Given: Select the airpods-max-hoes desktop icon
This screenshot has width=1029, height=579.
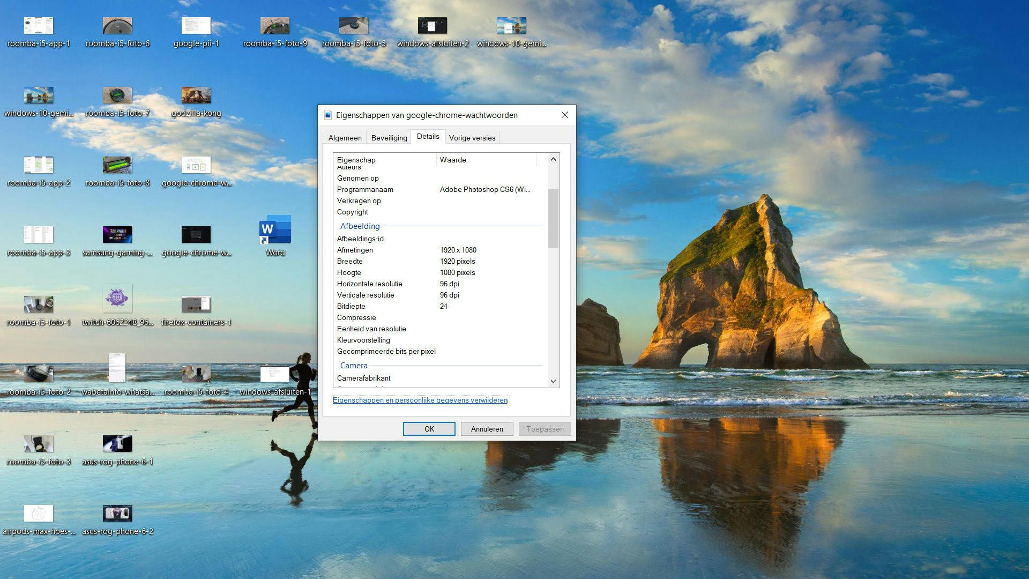Looking at the screenshot, I should [39, 514].
